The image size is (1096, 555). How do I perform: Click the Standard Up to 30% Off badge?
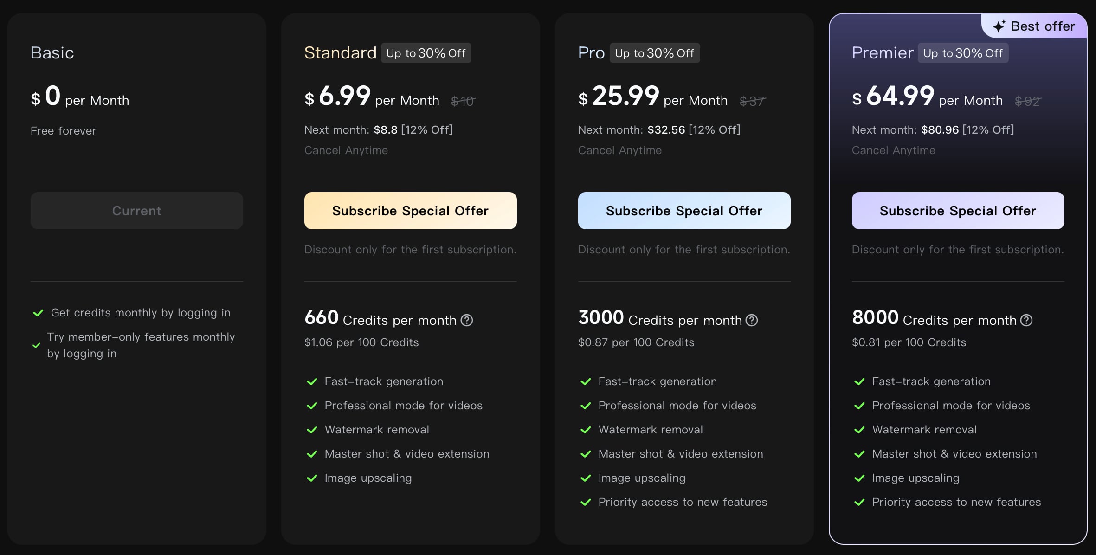426,53
